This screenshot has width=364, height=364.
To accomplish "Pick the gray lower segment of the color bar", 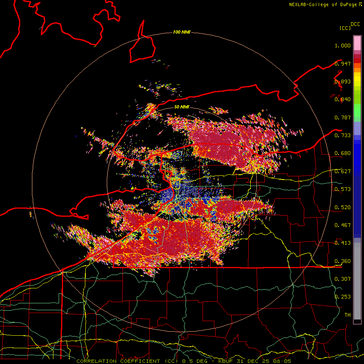I will coord(357,281).
